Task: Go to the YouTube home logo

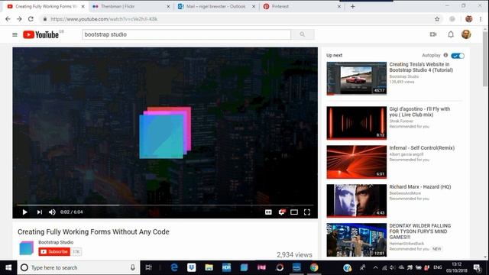Action: pos(40,34)
